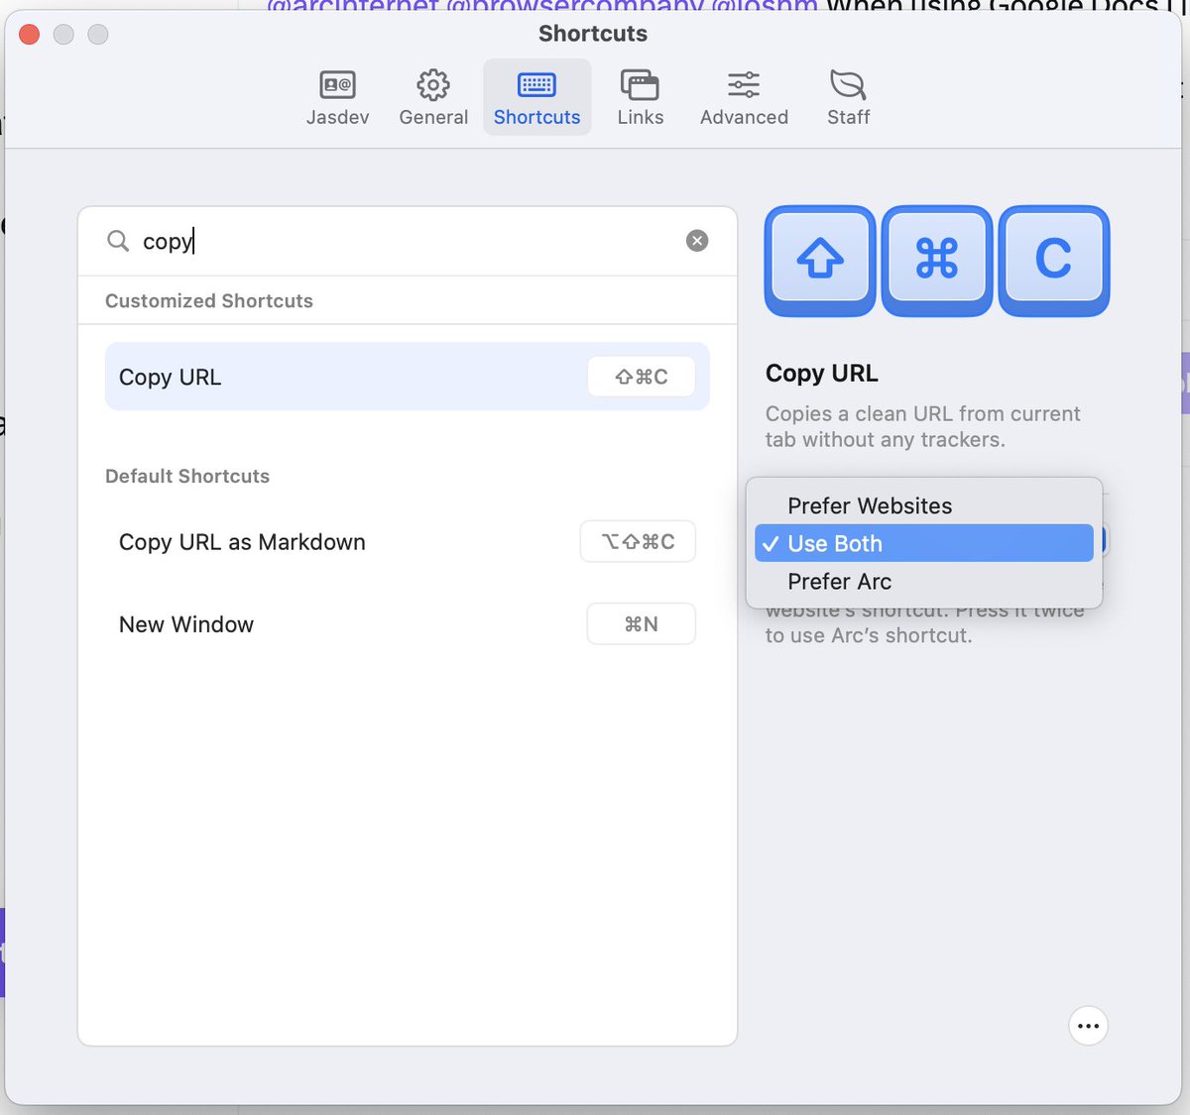Viewport: 1190px width, 1115px height.
Task: Open the more options ellipsis button
Action: [1088, 1026]
